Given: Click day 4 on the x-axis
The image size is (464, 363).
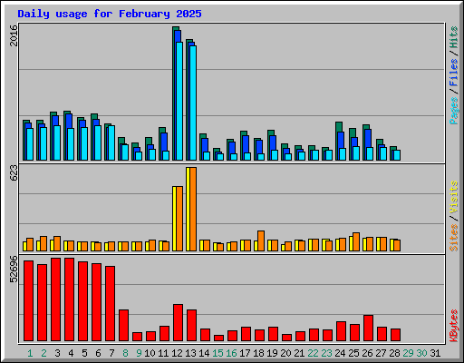Looking at the screenshot, I should [71, 353].
